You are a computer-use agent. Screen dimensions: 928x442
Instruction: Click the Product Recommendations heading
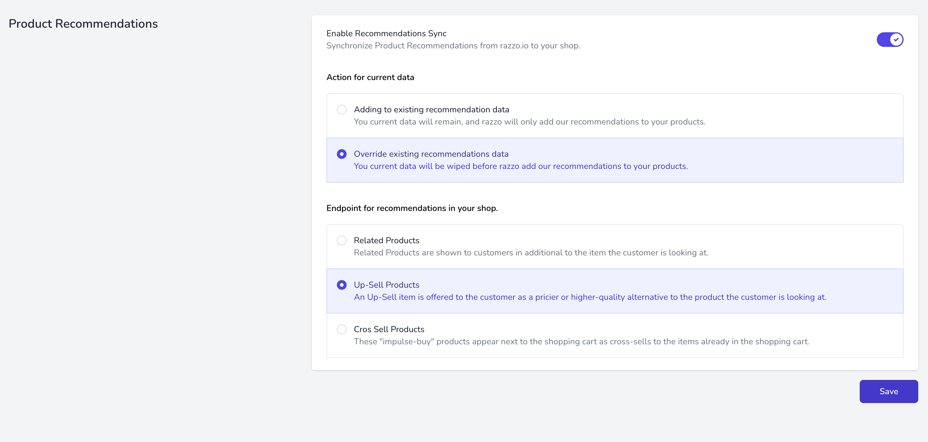[x=83, y=24]
